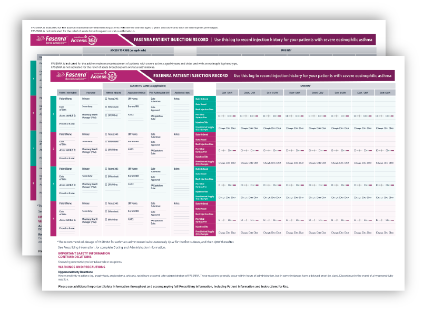Click the Referral Initiated column header
Image resolution: width=423 pixels, height=311 pixels.
tap(114, 93)
